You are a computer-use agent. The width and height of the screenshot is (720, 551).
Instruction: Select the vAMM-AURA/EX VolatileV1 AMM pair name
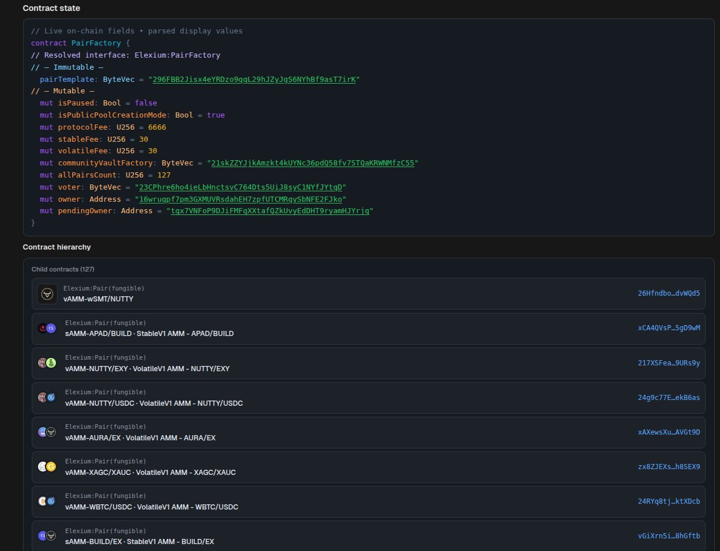click(140, 438)
